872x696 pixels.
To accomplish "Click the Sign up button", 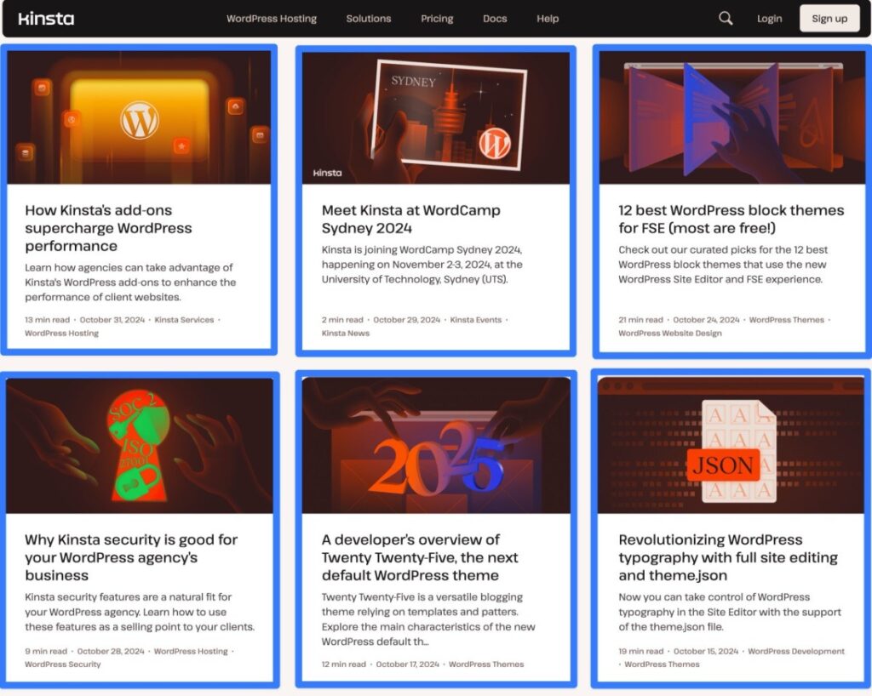I will pyautogui.click(x=829, y=18).
